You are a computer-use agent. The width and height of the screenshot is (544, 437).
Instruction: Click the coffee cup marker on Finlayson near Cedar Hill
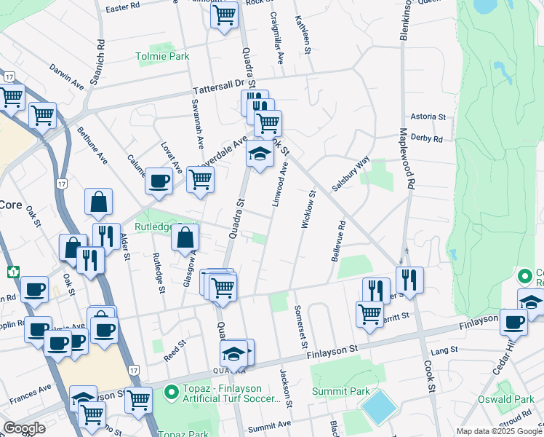[513, 323]
